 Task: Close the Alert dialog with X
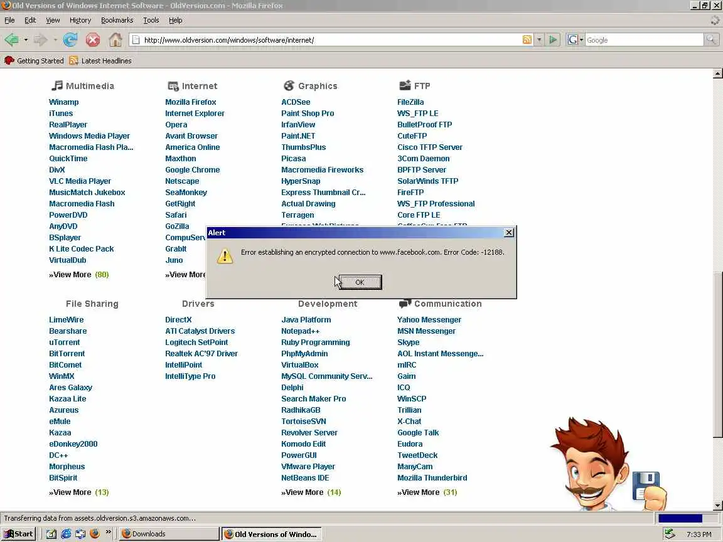tap(508, 233)
